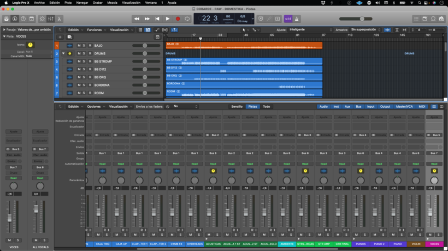
Task: Collapse the Pista VOCES inspector triangle
Action: (4, 36)
